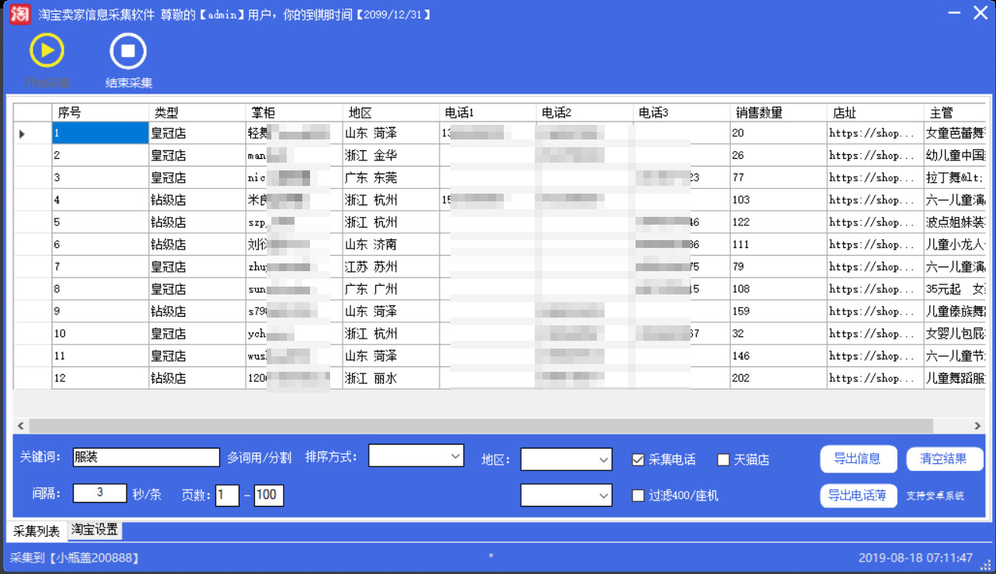Click the 间隔 seconds input field
The width and height of the screenshot is (996, 574).
click(100, 493)
